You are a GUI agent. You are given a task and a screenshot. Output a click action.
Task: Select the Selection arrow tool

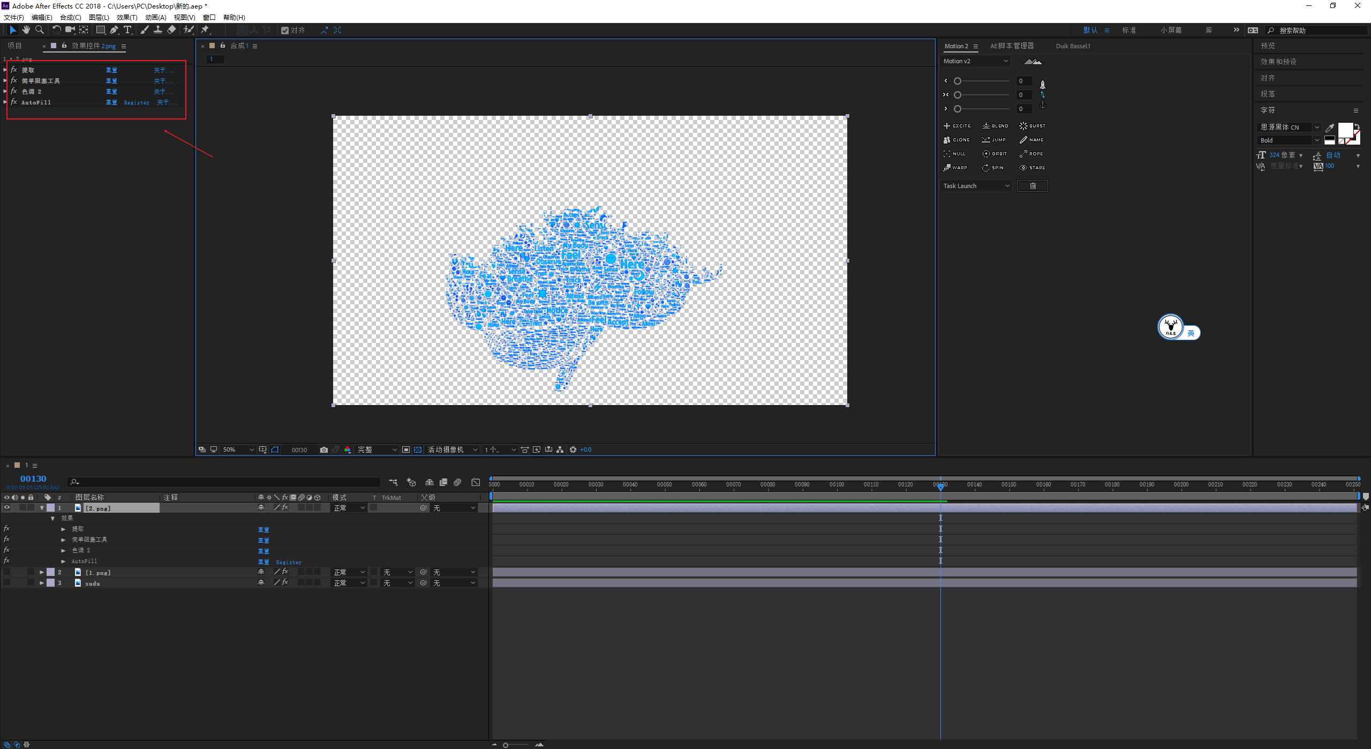tap(13, 30)
